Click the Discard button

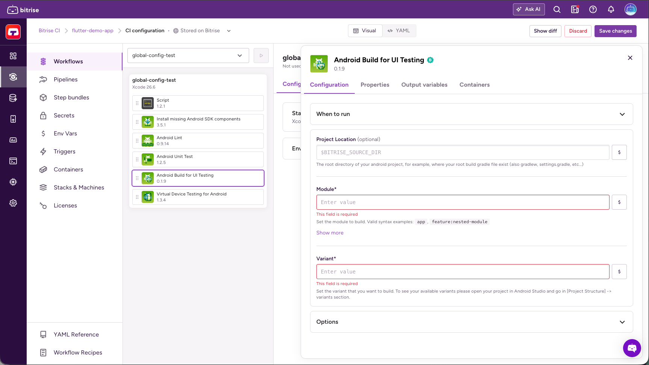[x=578, y=31]
